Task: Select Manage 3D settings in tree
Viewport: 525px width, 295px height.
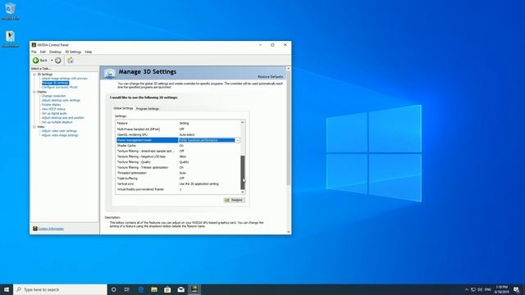Action: click(x=56, y=83)
